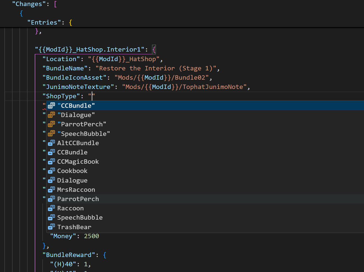Choose the unquoted Dialogue suggestion entry
The height and width of the screenshot is (272, 364).
[72, 180]
